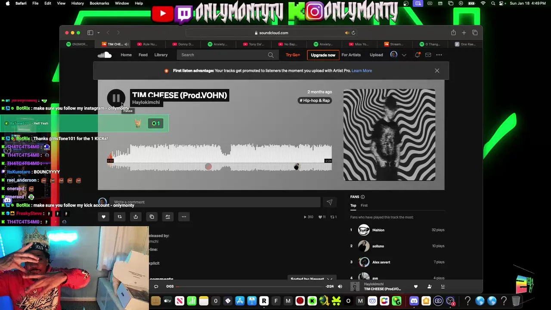Click the Fans info icon
The image size is (551, 310).
(362, 197)
